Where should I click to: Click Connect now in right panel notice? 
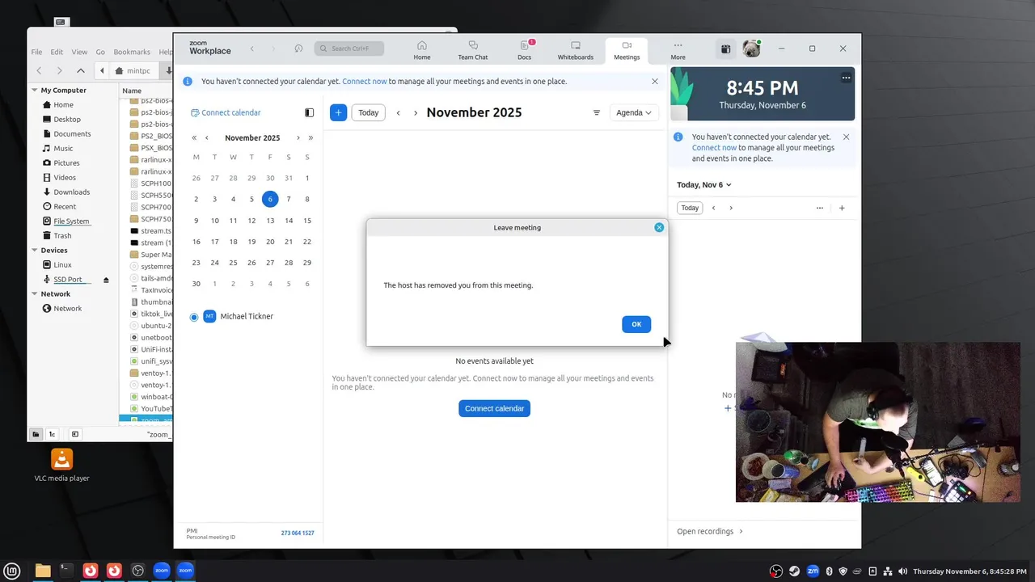click(x=714, y=148)
